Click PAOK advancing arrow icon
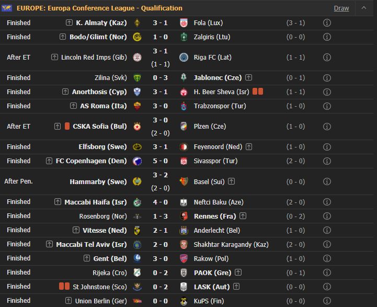 [x=238, y=272]
